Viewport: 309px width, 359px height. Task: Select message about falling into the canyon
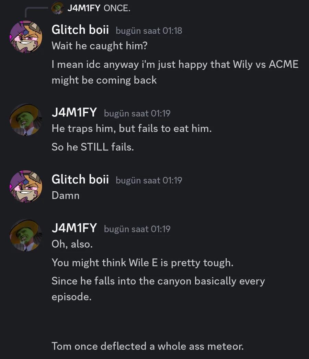pos(158,289)
